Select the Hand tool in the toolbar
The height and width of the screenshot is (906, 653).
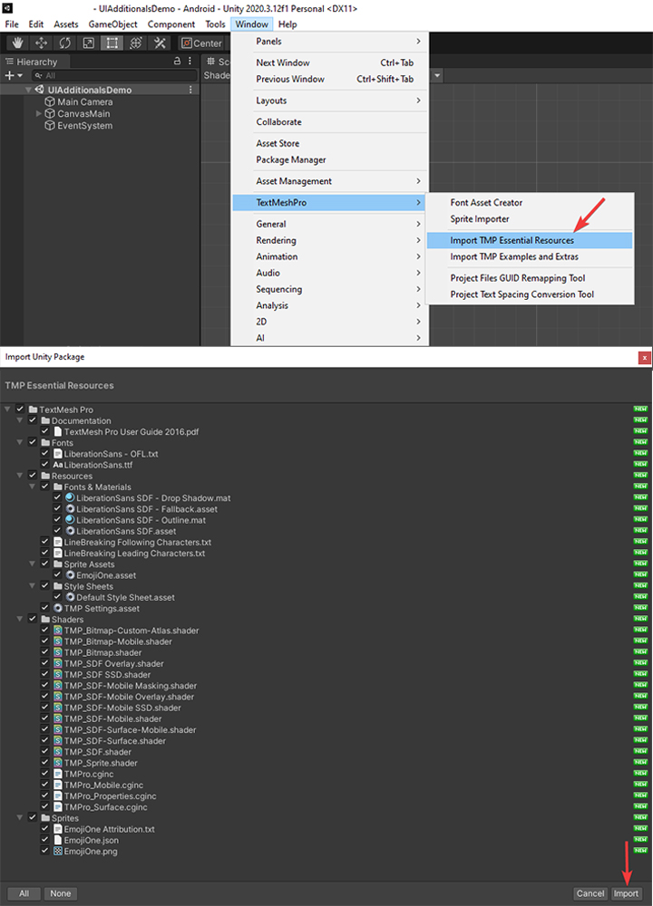click(x=18, y=43)
